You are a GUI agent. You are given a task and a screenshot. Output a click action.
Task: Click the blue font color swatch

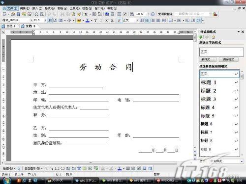click(88, 21)
